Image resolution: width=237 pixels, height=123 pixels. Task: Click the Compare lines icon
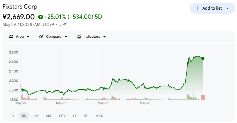point(41,36)
